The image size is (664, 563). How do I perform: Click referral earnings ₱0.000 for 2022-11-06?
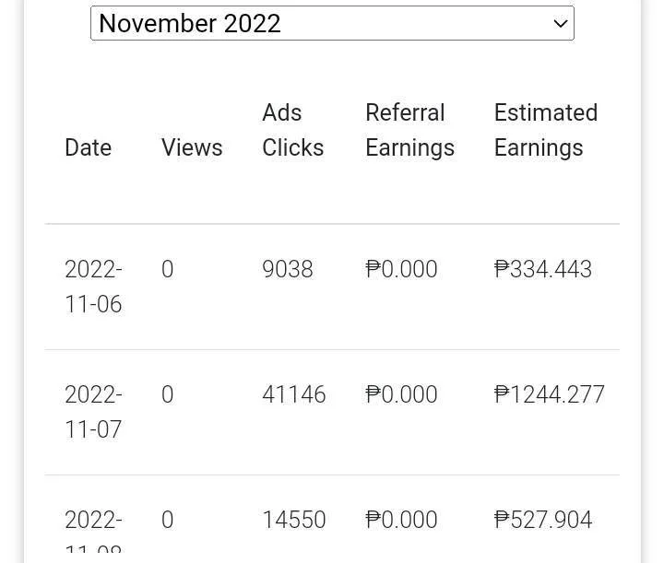[401, 269]
